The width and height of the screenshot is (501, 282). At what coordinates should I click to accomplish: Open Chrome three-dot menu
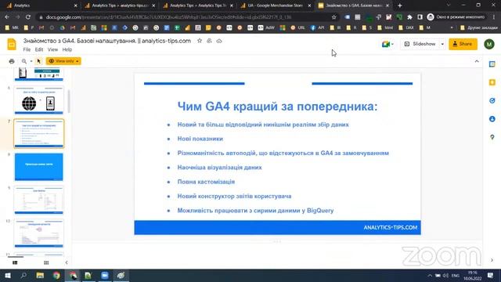coord(494,17)
